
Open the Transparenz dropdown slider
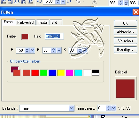coord(113,108)
